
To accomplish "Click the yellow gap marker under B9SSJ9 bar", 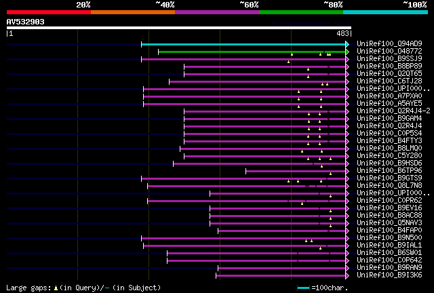I will (288, 62).
